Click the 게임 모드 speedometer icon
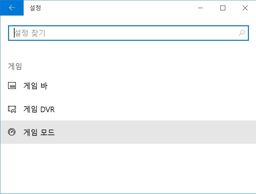This screenshot has width=256, height=194. pyautogui.click(x=12, y=132)
